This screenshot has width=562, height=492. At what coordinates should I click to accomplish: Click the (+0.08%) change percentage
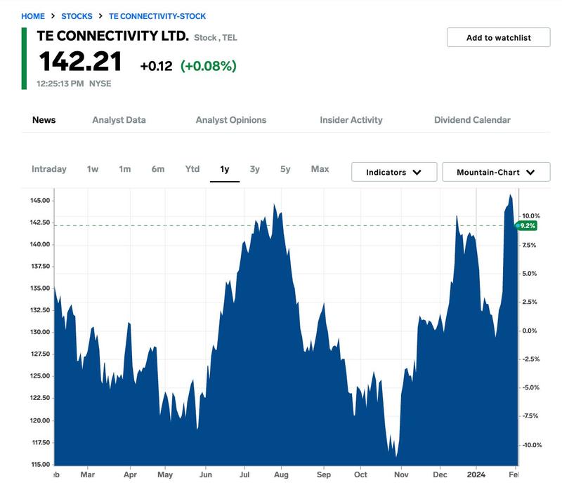[208, 66]
